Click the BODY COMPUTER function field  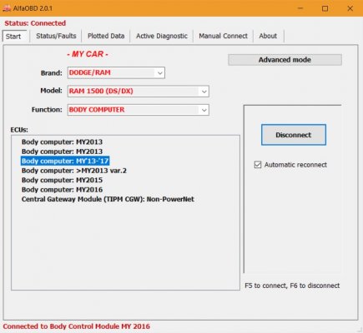pyautogui.click(x=138, y=110)
